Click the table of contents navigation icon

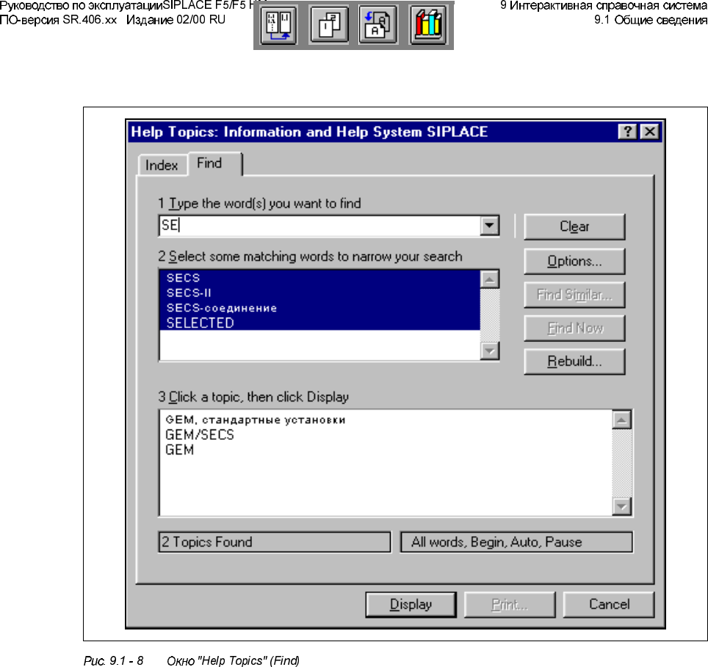click(278, 25)
